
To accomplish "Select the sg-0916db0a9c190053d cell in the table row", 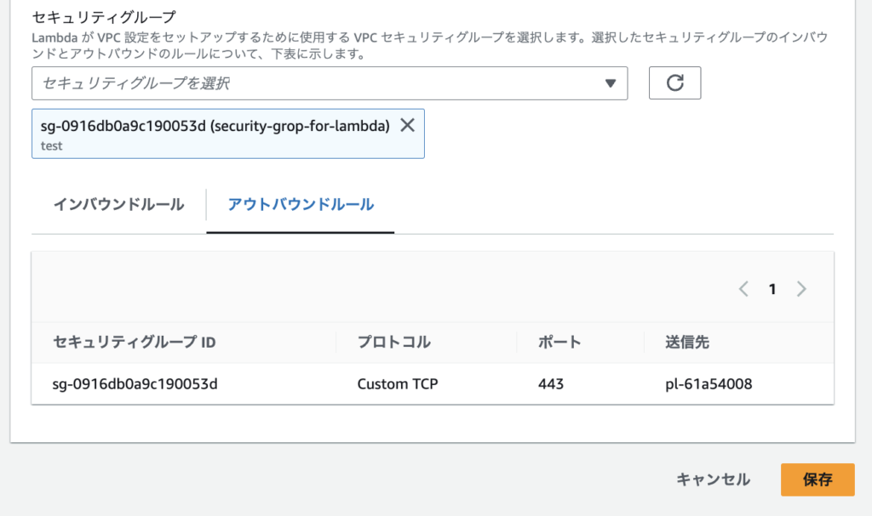I will 136,384.
